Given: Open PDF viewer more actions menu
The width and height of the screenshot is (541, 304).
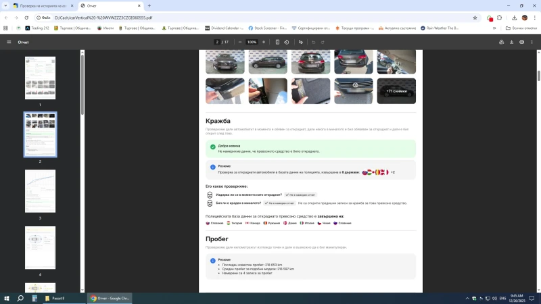Looking at the screenshot, I should click(532, 42).
